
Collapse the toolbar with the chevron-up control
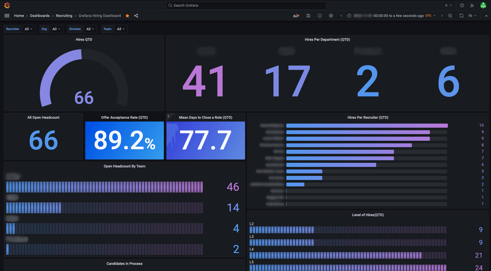click(486, 16)
